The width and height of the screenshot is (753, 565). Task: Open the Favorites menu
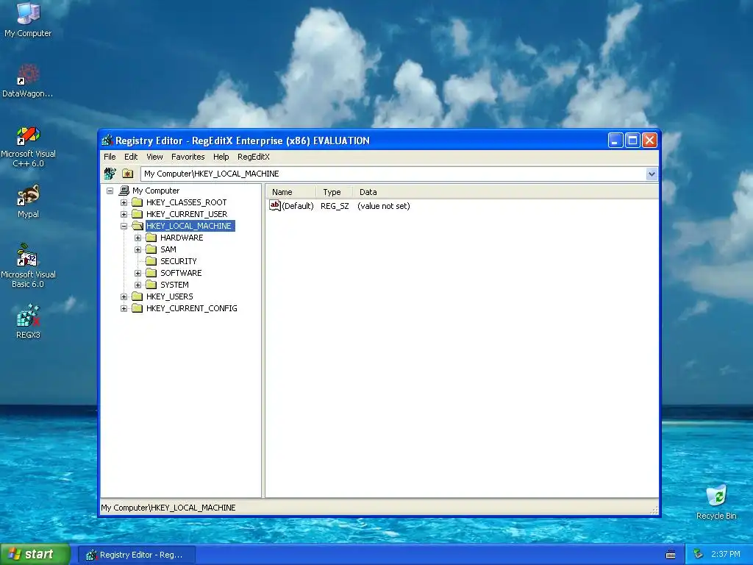[x=188, y=157]
